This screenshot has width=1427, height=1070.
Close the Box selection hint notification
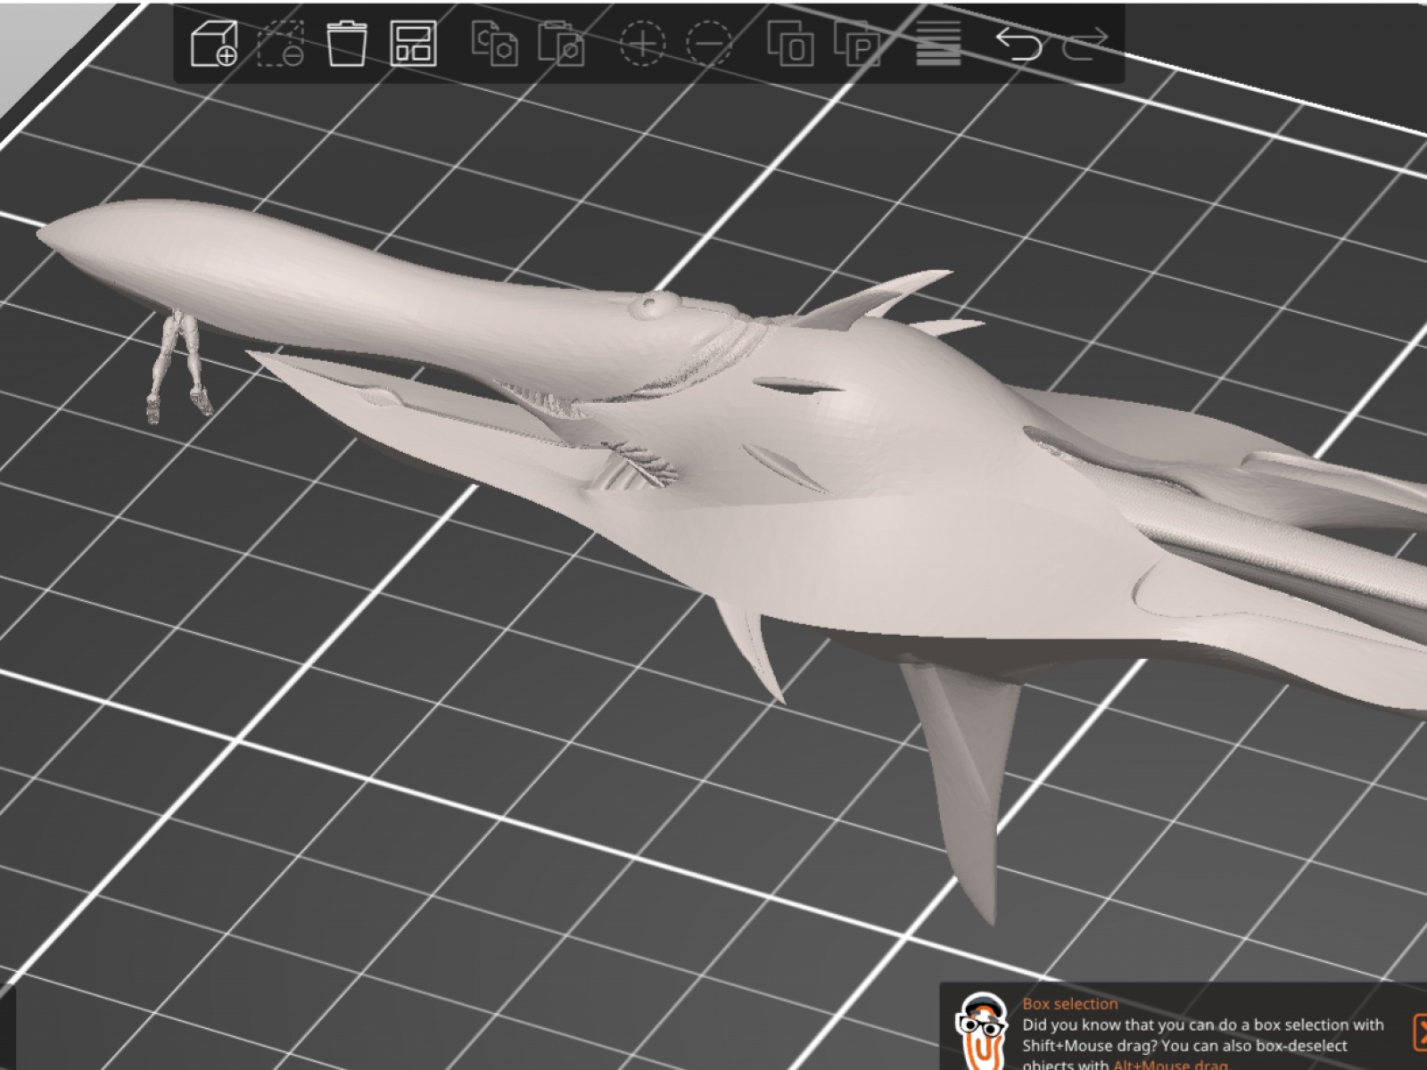coord(1418,1032)
